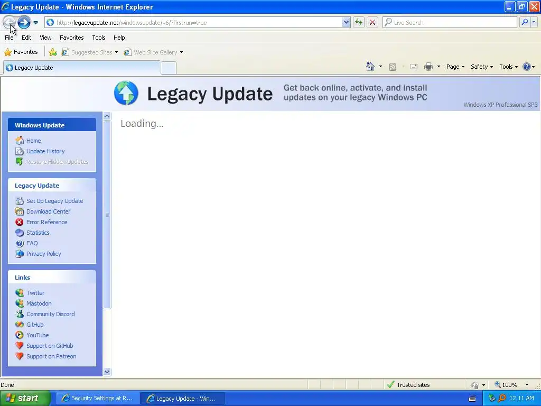The height and width of the screenshot is (406, 541).
Task: Open the Edit menu
Action: [26, 38]
